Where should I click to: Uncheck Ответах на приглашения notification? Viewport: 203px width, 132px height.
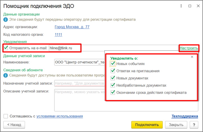click(x=113, y=71)
